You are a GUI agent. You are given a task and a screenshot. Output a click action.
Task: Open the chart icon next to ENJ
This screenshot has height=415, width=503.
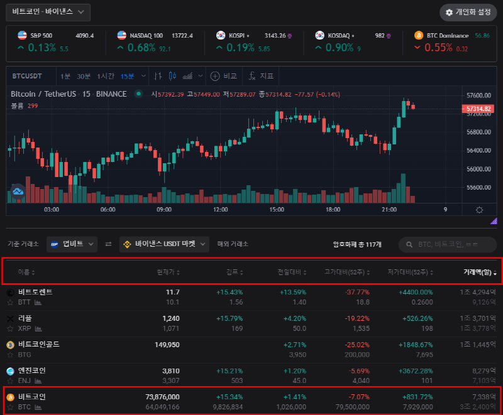tap(38, 381)
